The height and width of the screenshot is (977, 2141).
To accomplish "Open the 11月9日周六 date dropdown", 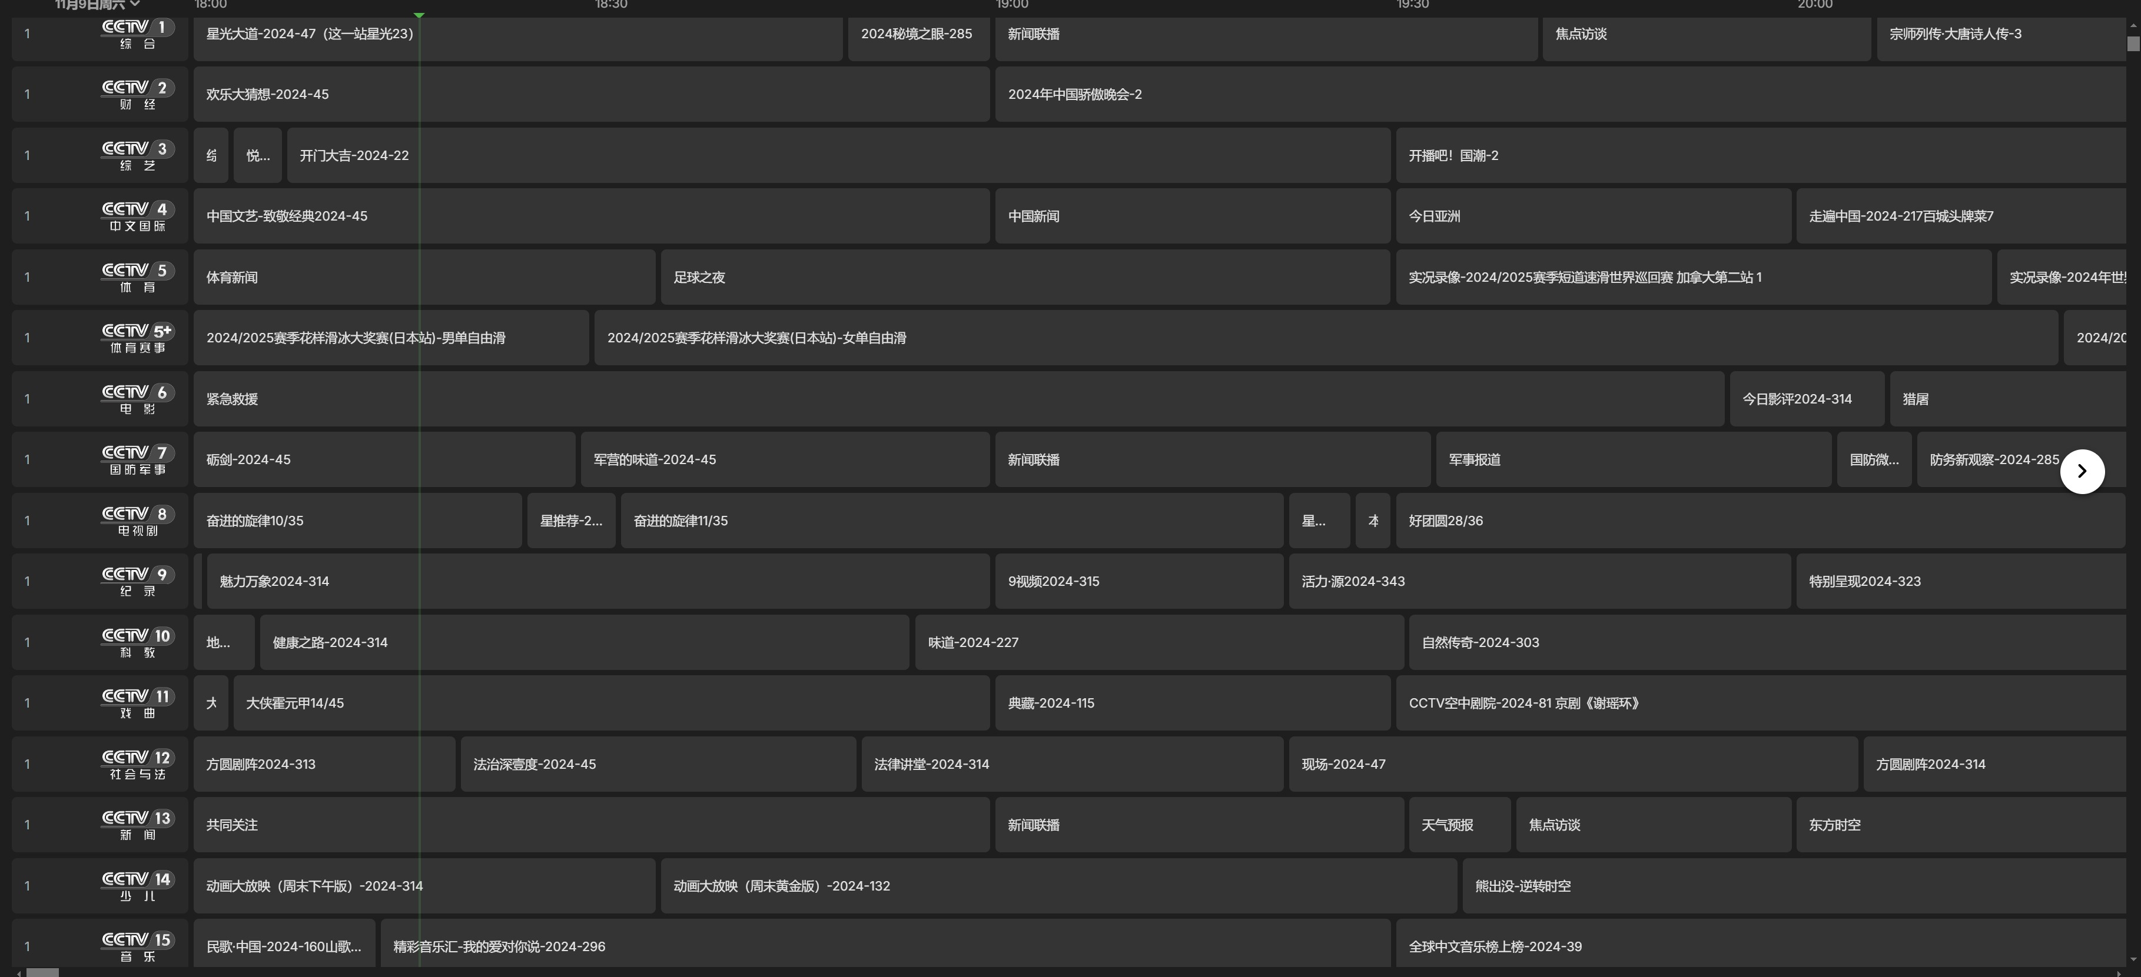I will [97, 4].
